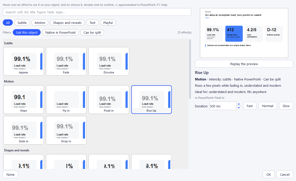This screenshot has width=296, height=181.
Task: Click the effects list scrollbar
Action: pos(190,69)
